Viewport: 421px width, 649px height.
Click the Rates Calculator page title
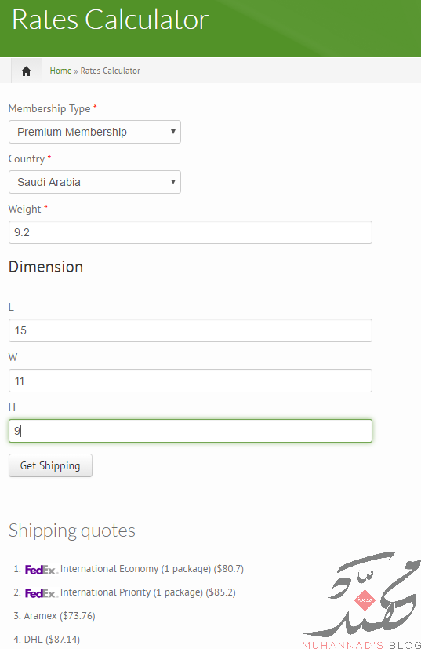[x=111, y=20]
